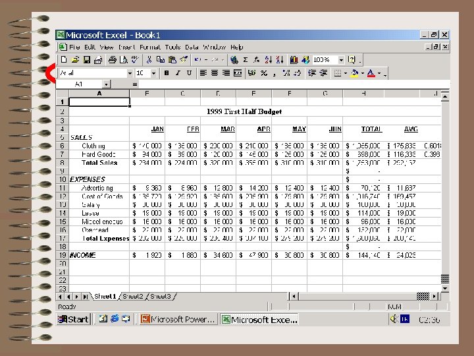Screen dimensions: 474x356
Task: Open Print Preview from the toolbar
Action: click(x=124, y=59)
